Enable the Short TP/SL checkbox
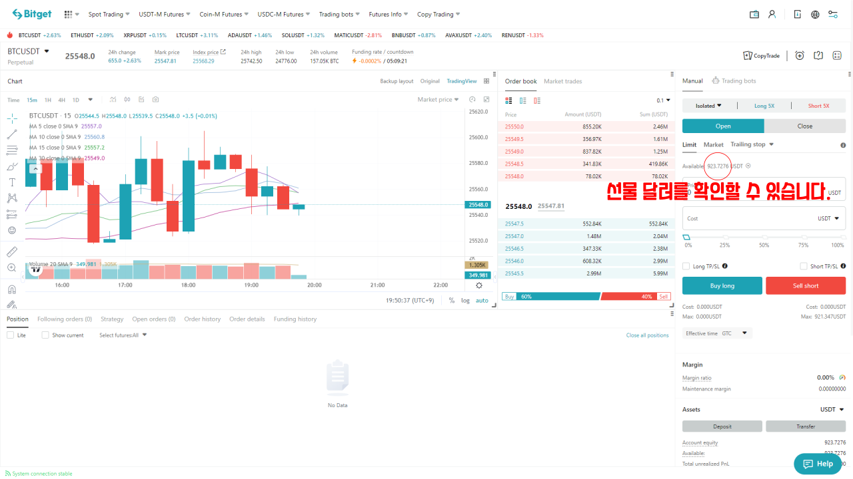The image size is (853, 479). 804,266
